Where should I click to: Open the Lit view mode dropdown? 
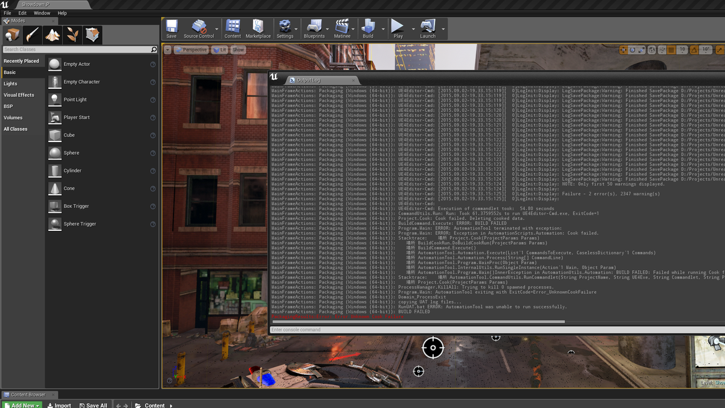pyautogui.click(x=219, y=50)
